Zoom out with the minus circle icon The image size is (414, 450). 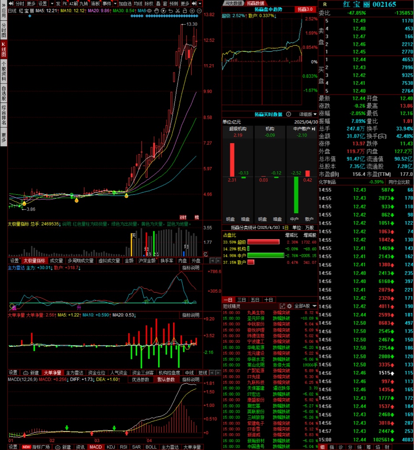pyautogui.click(x=199, y=11)
